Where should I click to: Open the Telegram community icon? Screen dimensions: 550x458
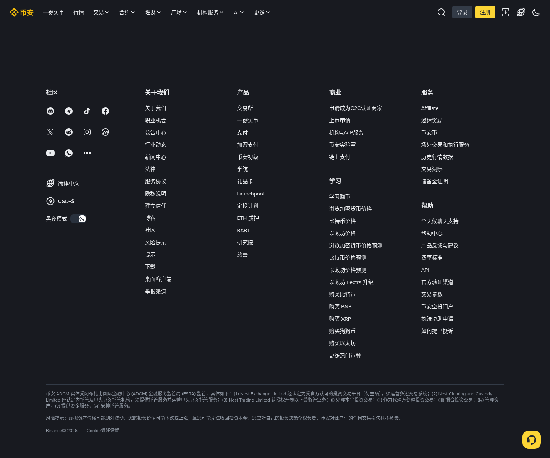[69, 111]
